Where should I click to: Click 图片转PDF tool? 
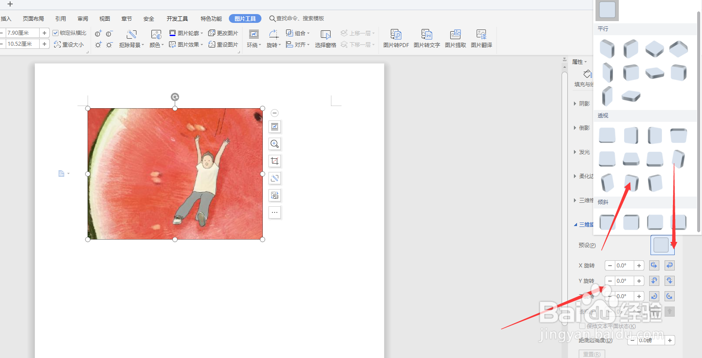(396, 39)
